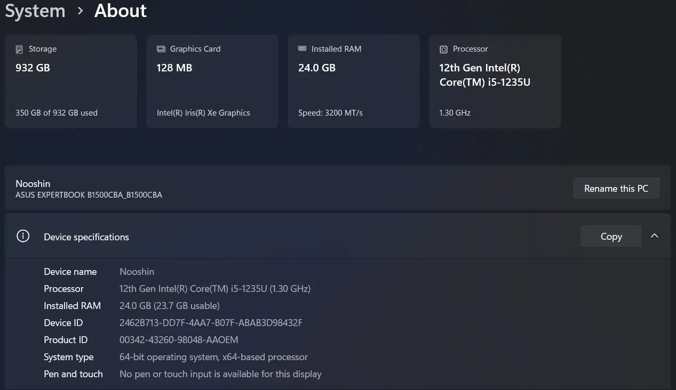The height and width of the screenshot is (390, 676).
Task: Click the Processor chip icon
Action: point(443,49)
